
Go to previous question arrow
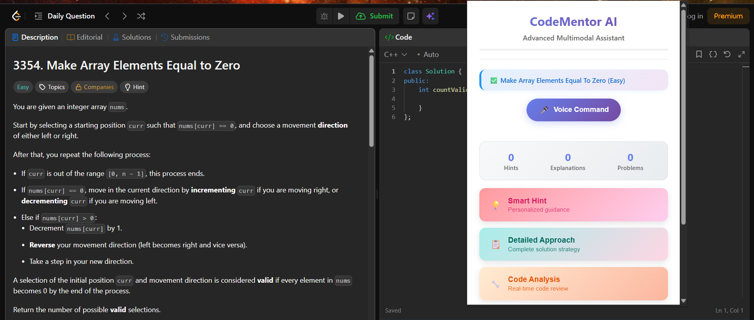pyautogui.click(x=107, y=16)
